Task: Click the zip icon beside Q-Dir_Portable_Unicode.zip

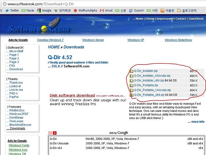Action: [x=131, y=90]
